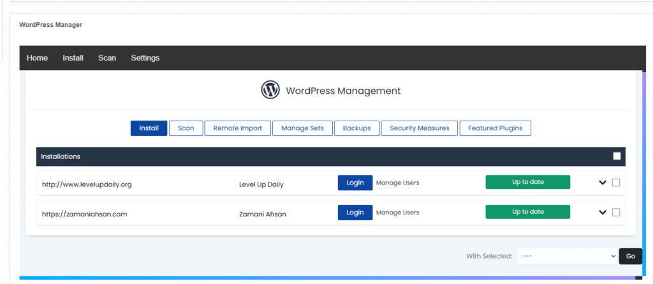Click the WordPress logo icon
The height and width of the screenshot is (284, 653).
(270, 89)
